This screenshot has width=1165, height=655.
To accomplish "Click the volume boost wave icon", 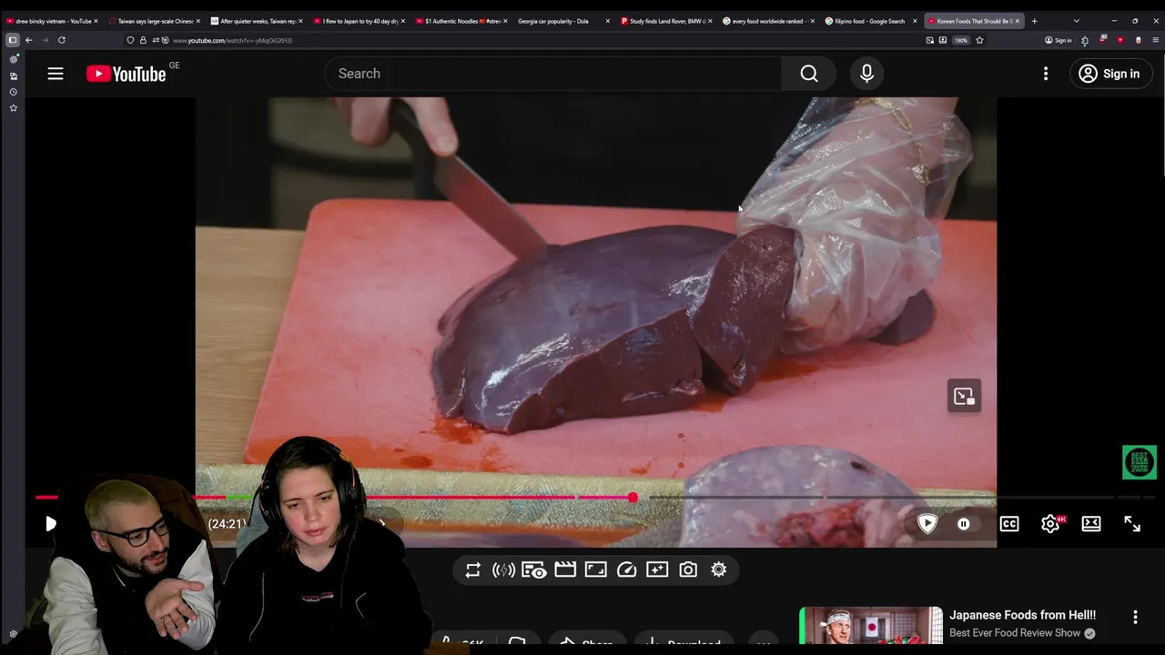I will [503, 569].
